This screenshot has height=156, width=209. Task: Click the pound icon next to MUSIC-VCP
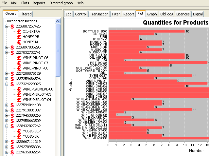pos(19,131)
